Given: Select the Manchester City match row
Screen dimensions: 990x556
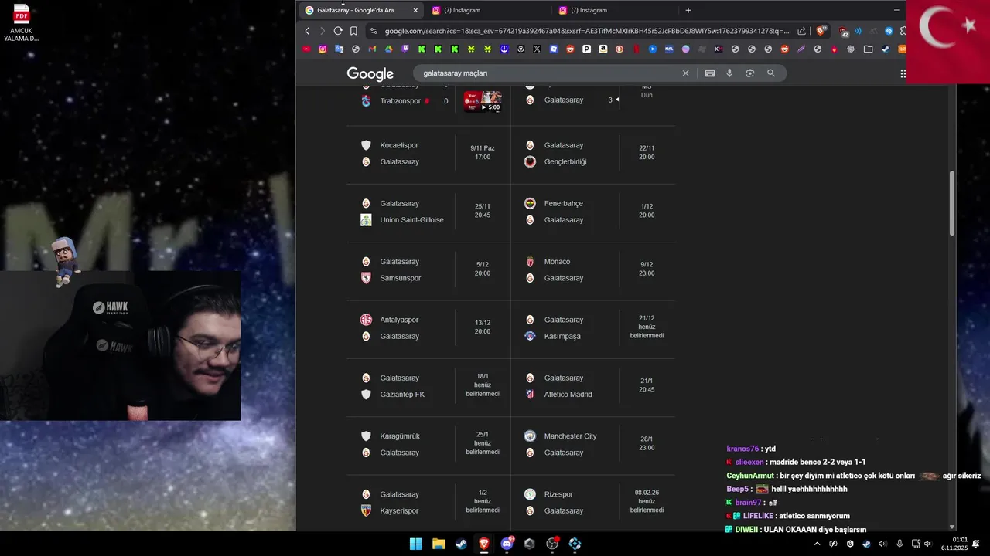Looking at the screenshot, I should 593,444.
